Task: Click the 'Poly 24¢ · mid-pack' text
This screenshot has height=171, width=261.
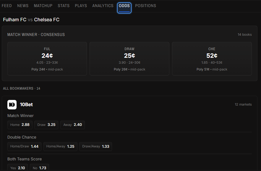Action: pos(47,69)
